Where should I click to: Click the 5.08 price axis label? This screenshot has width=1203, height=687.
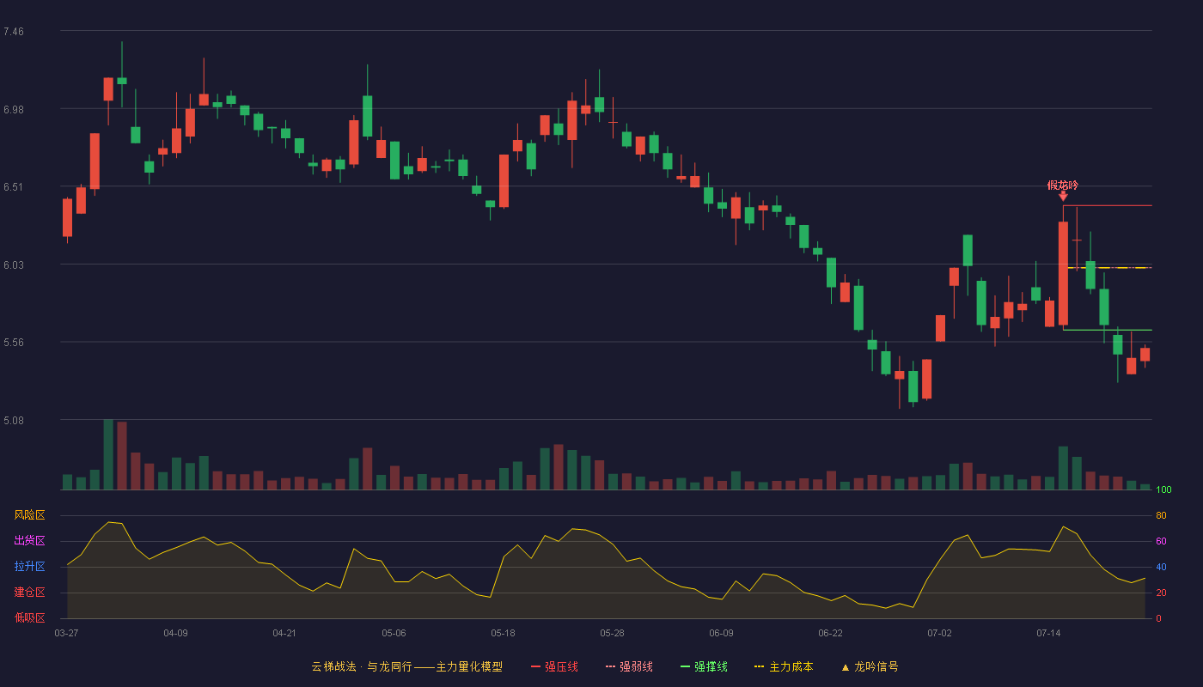pyautogui.click(x=14, y=421)
